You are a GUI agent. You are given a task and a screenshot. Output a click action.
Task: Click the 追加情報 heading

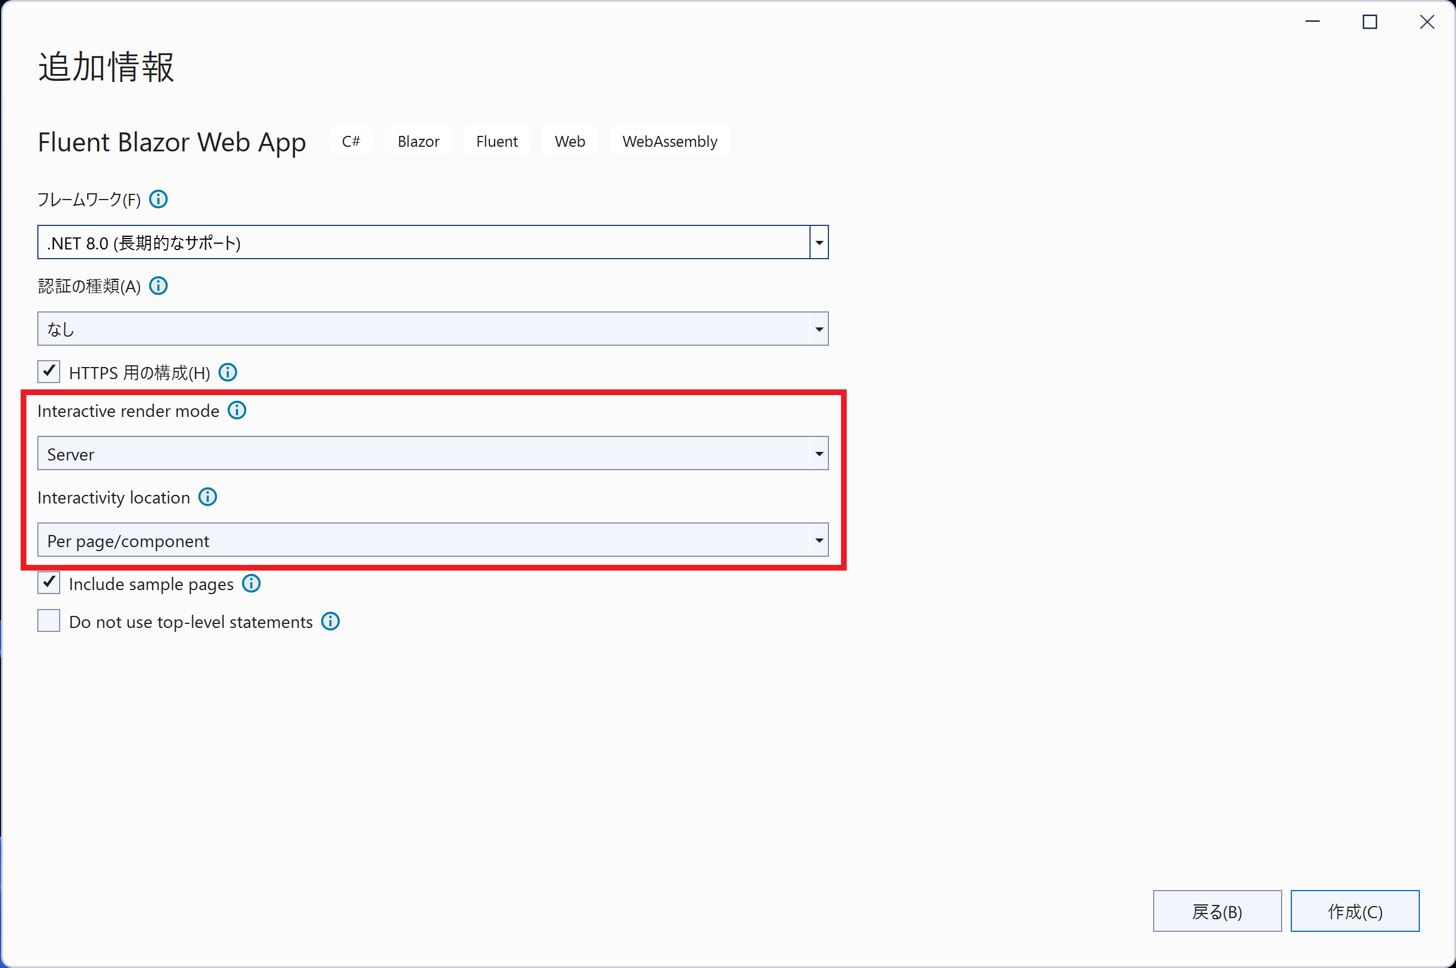106,67
